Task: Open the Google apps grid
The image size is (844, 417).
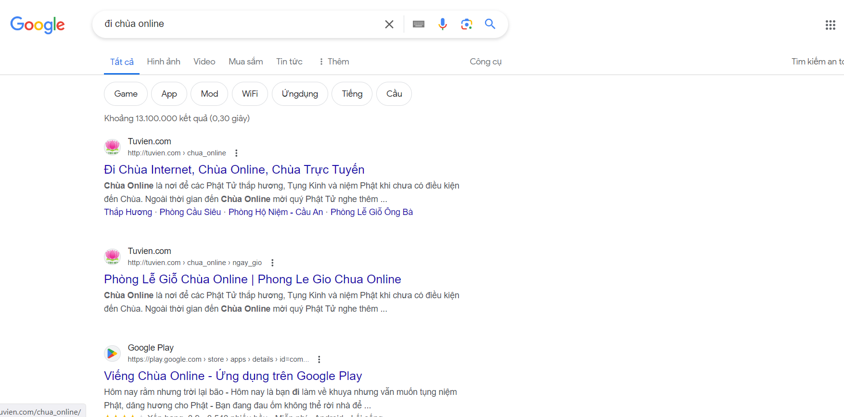Action: click(x=830, y=25)
